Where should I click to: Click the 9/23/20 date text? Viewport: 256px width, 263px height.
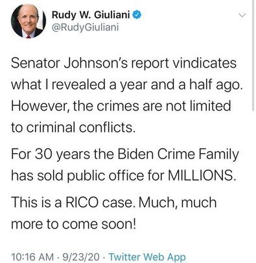tap(81, 257)
